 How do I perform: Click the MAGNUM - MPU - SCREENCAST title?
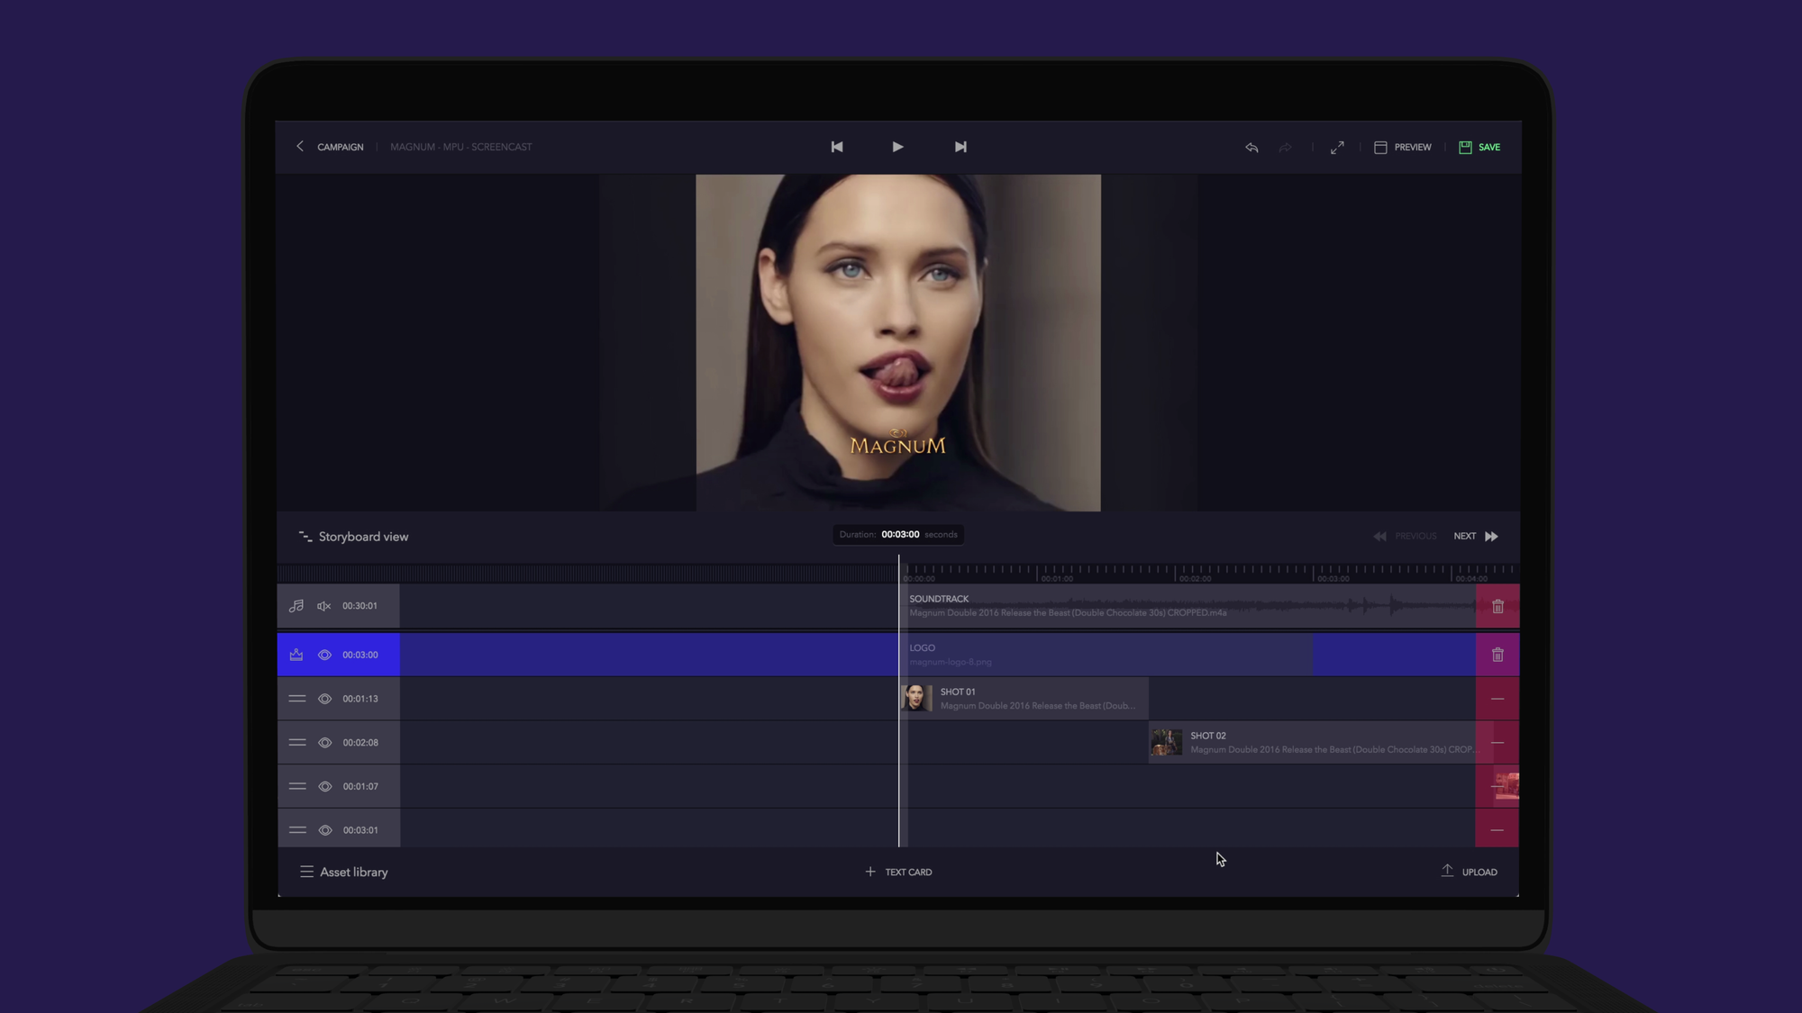[x=461, y=147]
